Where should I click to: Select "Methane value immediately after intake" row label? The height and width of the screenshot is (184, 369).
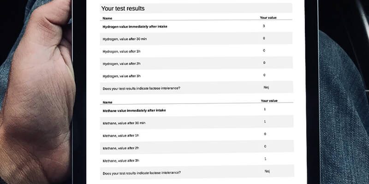tap(134, 110)
